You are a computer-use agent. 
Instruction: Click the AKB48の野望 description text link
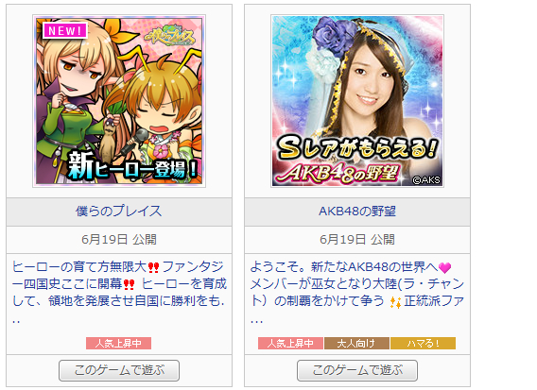357,293
